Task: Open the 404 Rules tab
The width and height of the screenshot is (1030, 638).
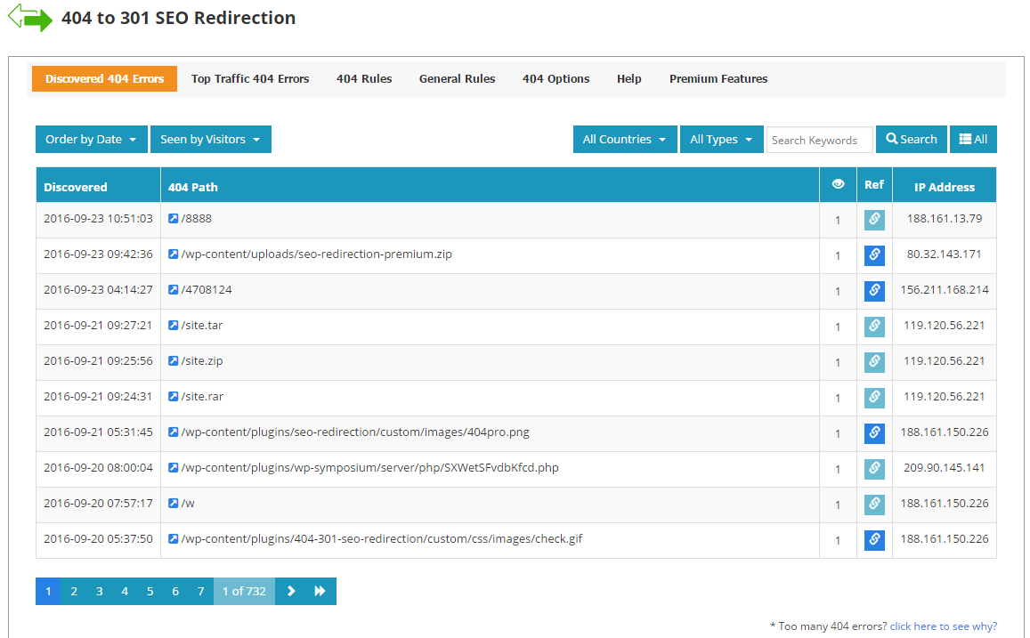Action: point(364,79)
